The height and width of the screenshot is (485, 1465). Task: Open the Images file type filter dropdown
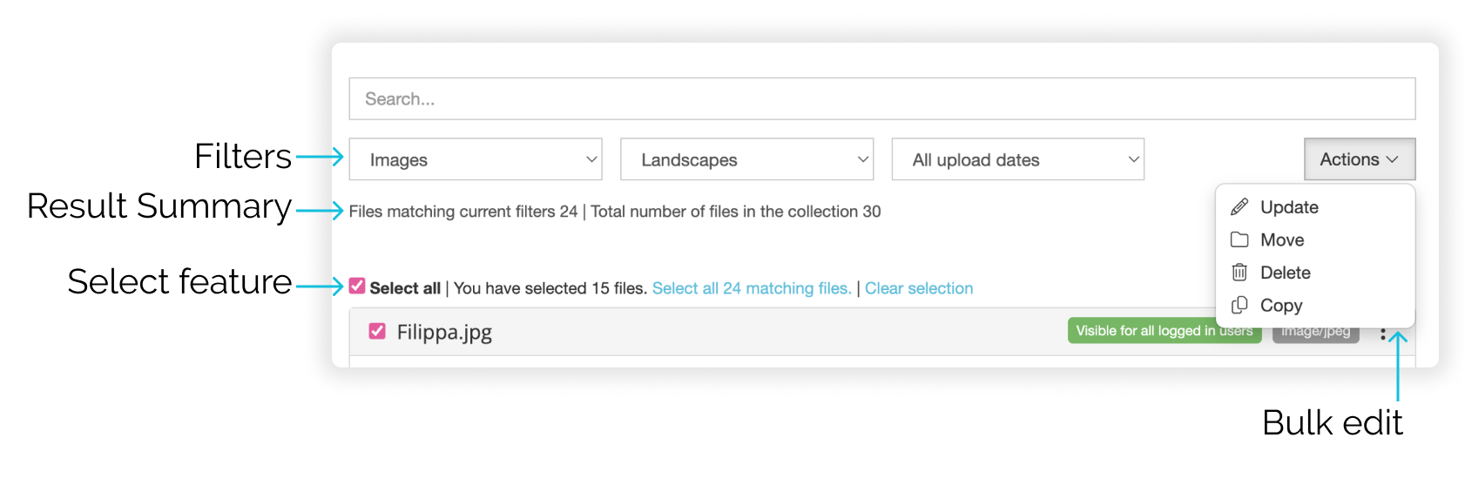click(x=476, y=159)
